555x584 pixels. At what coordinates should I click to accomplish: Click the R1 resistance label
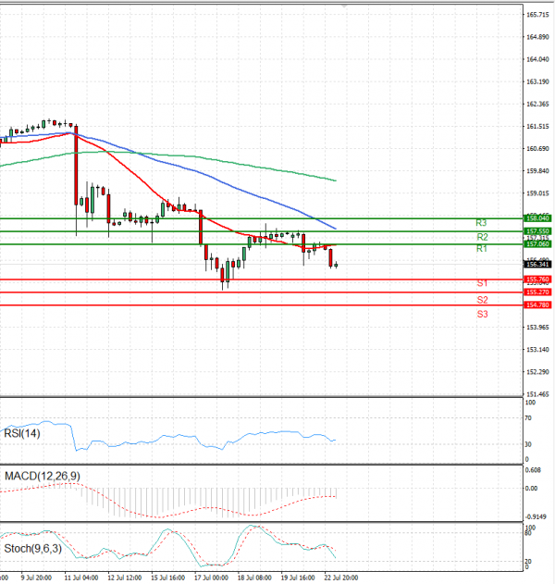click(x=482, y=248)
